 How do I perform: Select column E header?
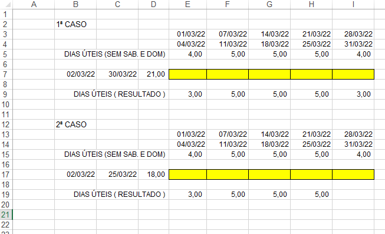coord(188,4)
